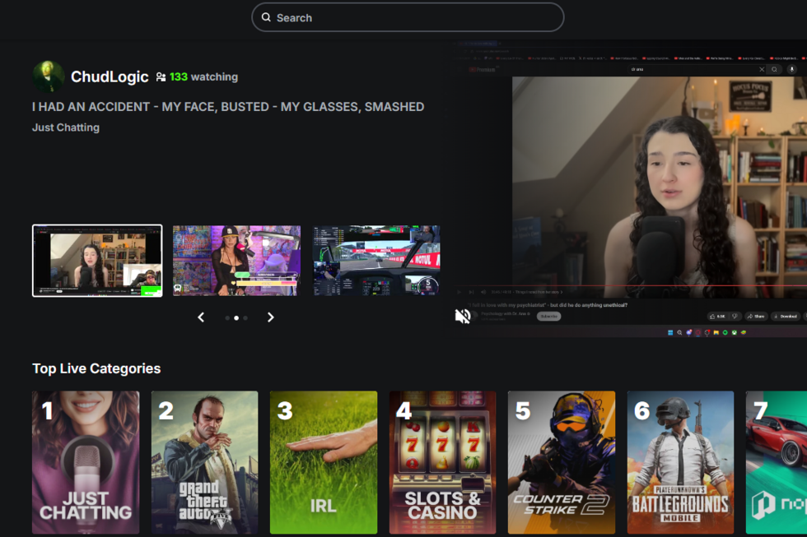
Task: Select the third carousel page dot
Action: point(245,317)
